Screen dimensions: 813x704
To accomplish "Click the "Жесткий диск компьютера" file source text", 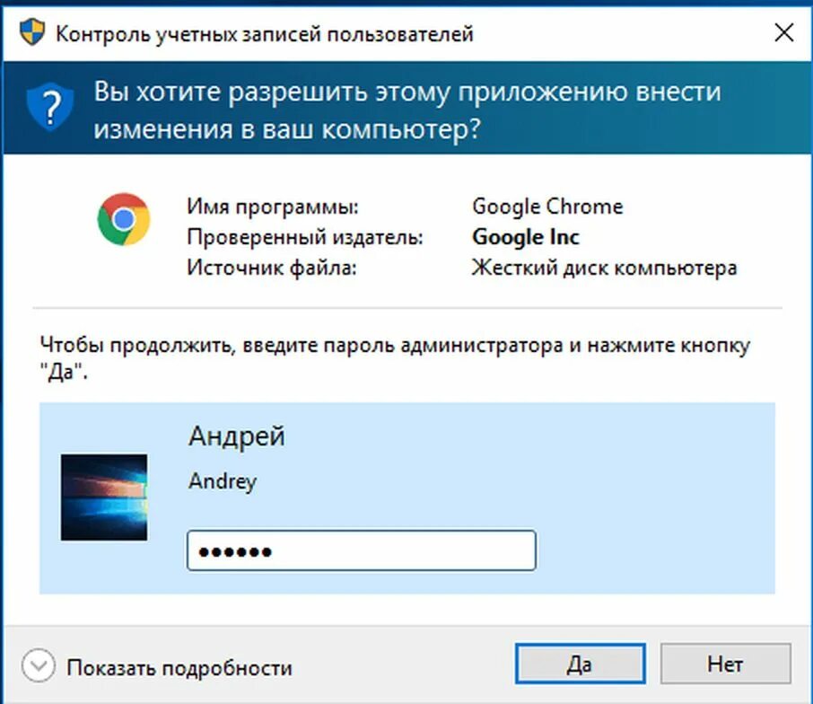I will (604, 268).
